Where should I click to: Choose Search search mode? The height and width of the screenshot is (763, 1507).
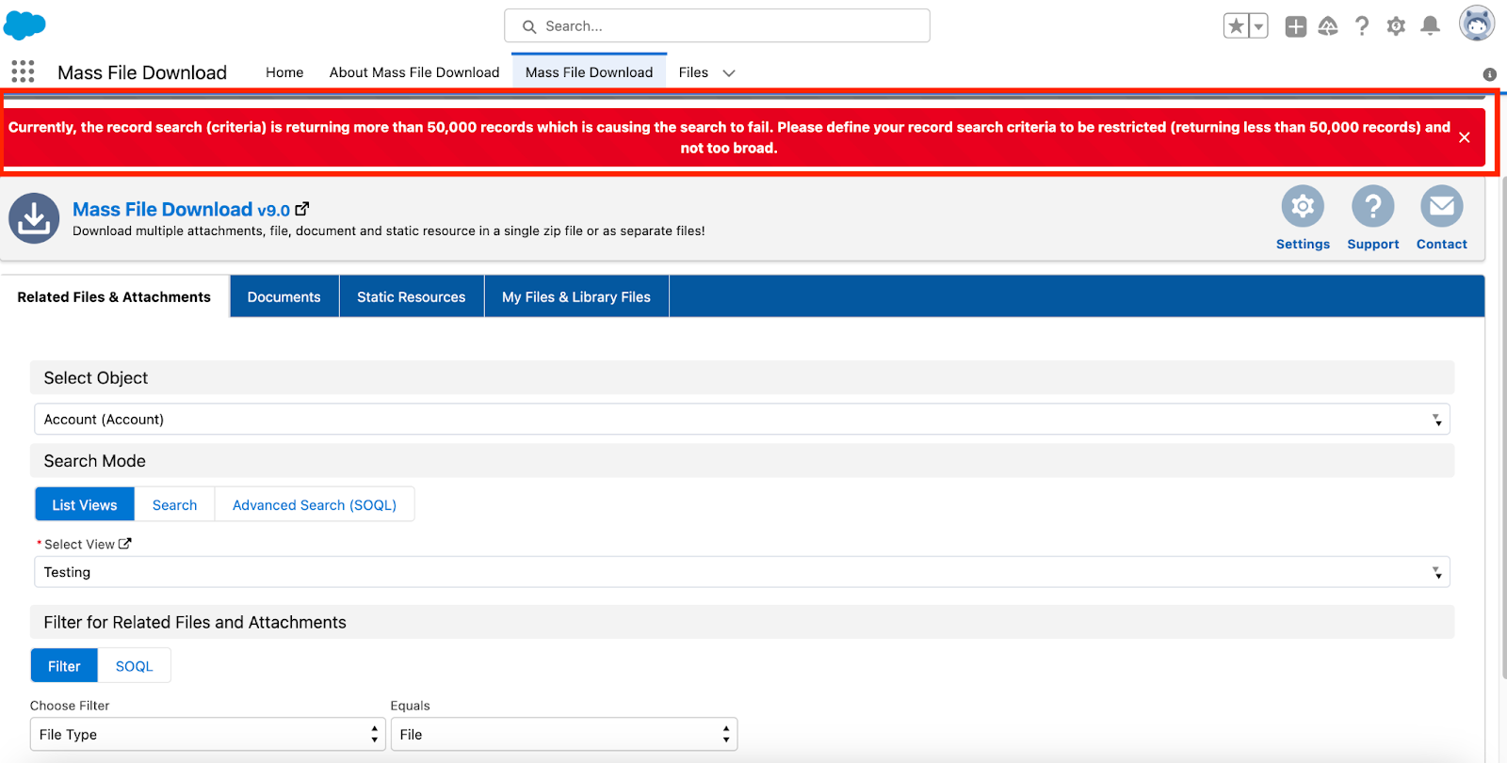175,504
